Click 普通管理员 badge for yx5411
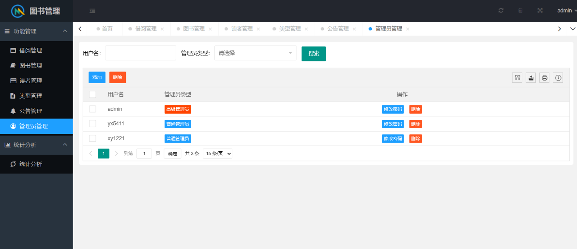Screen dimensions: 577x249 tap(178, 124)
